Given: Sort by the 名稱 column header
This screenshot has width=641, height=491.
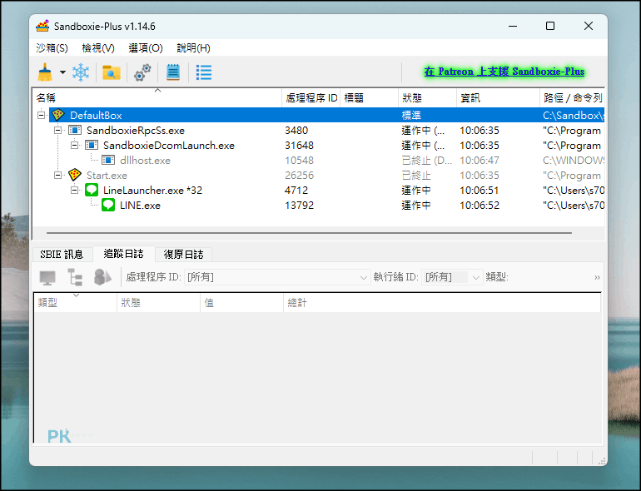Looking at the screenshot, I should [x=157, y=97].
